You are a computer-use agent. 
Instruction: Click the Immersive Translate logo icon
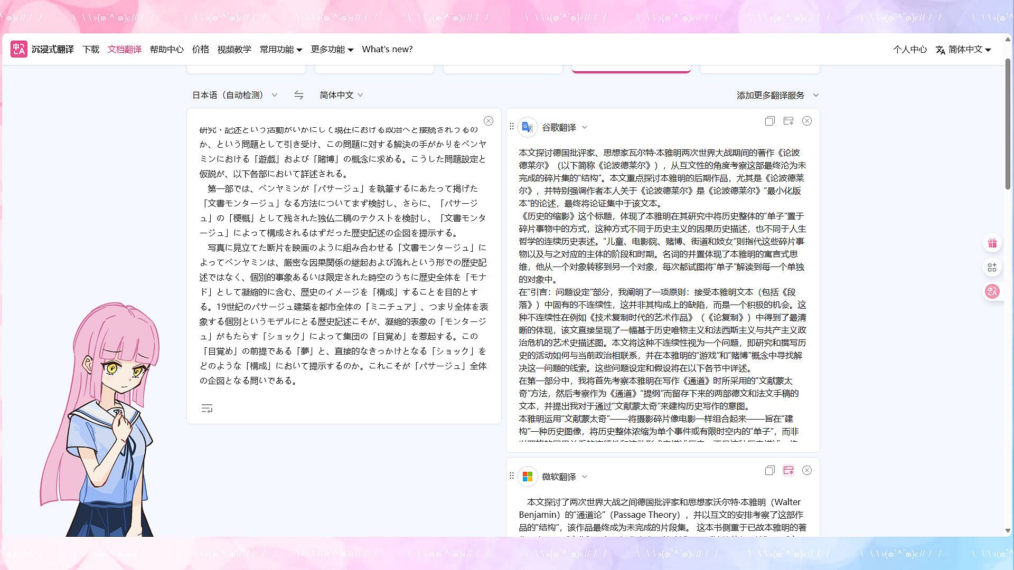point(19,49)
